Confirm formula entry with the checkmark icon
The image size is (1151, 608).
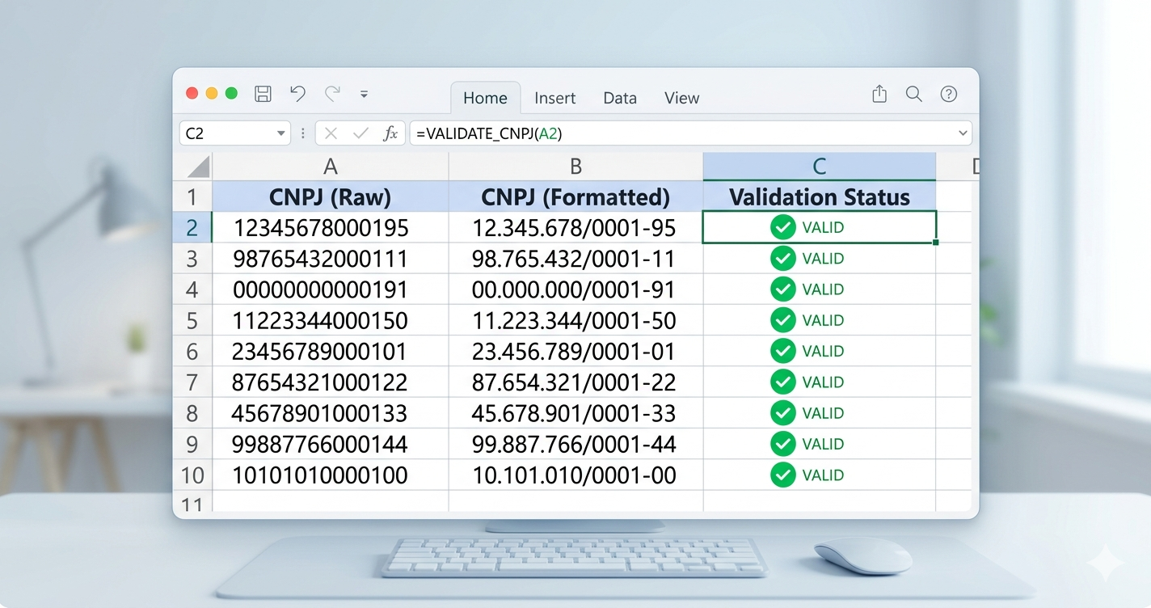point(360,133)
